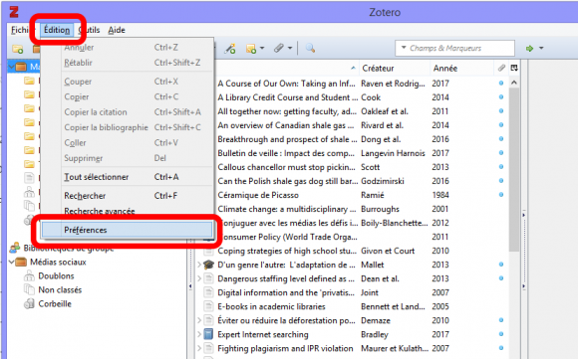Screen dimensions: 578x359
Task: Click the Non classés icon under Médias sociaux
Action: (x=29, y=289)
